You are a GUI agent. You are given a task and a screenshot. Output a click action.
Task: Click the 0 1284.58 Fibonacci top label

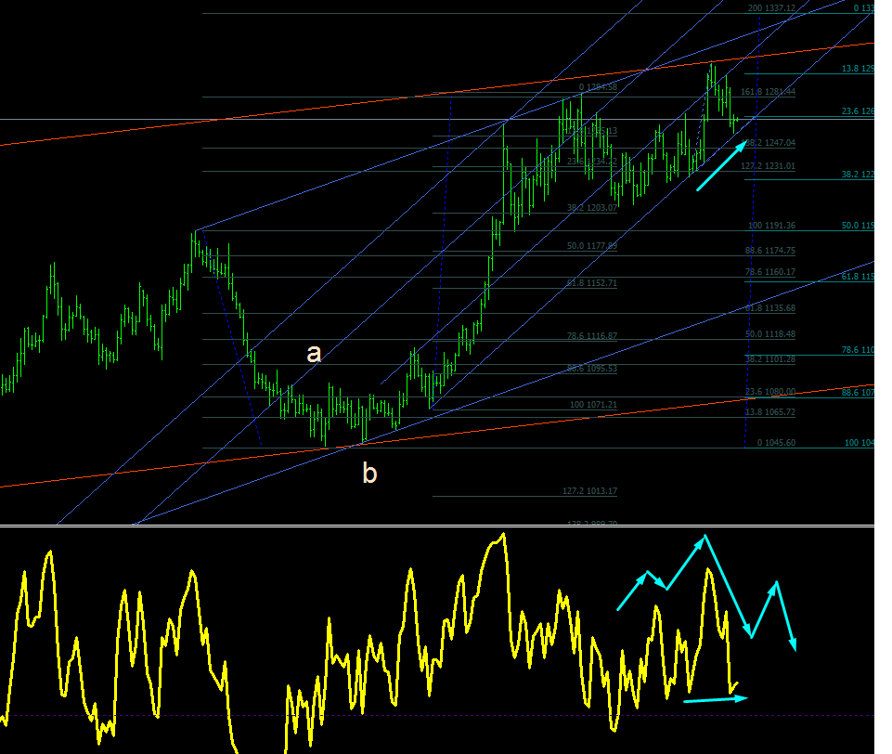[598, 87]
